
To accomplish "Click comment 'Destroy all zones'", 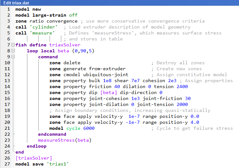I will pyautogui.click(x=181, y=63).
